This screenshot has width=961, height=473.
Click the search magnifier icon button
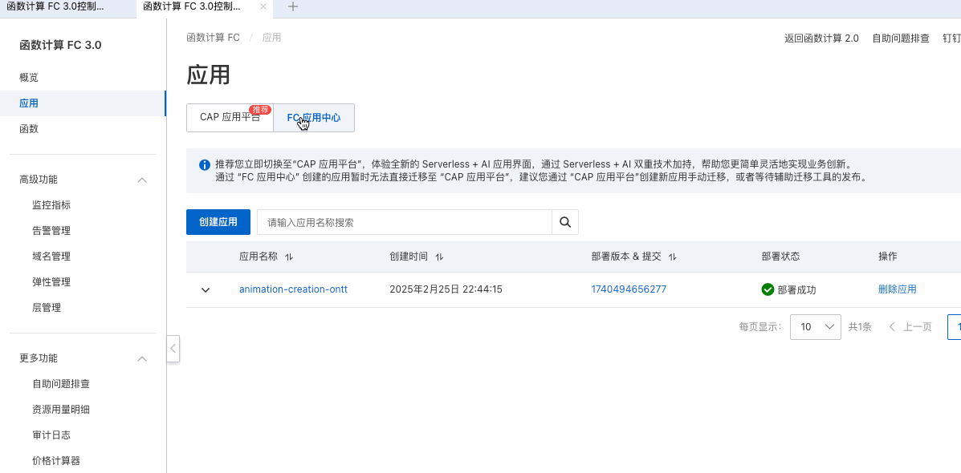[565, 222]
